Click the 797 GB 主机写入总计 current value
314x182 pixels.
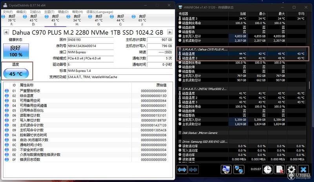pyautogui.click(x=241, y=76)
